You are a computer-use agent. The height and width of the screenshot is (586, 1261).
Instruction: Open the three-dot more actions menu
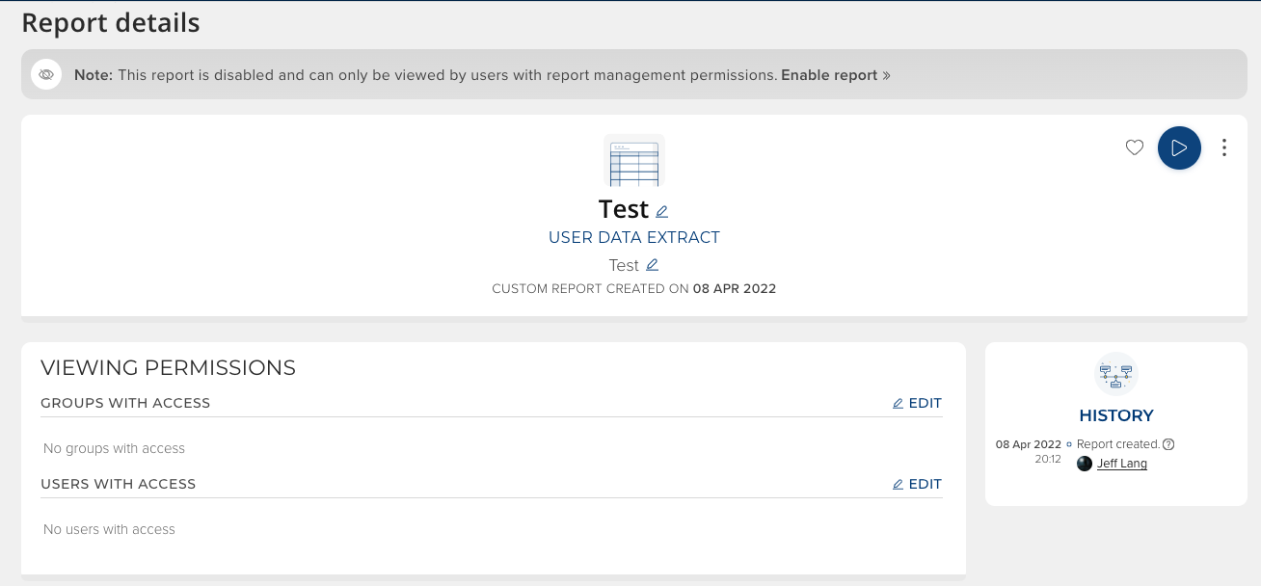click(1223, 147)
